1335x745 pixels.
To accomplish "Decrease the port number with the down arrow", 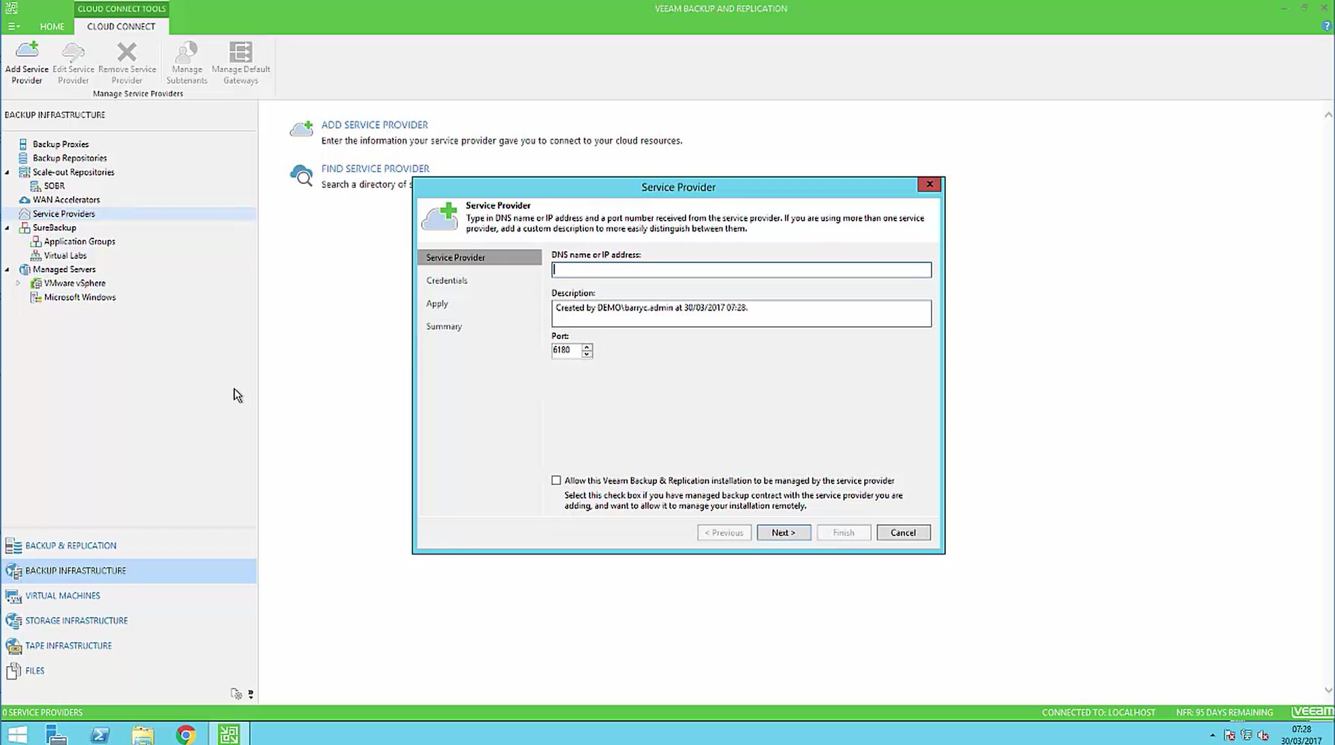I will 587,354.
